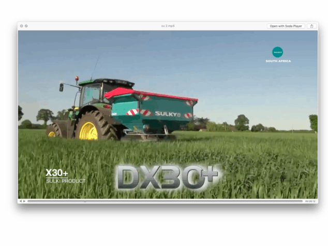The image size is (328, 246).
Task: Seek using the video progress scrubber bar
Action: pos(165,201)
